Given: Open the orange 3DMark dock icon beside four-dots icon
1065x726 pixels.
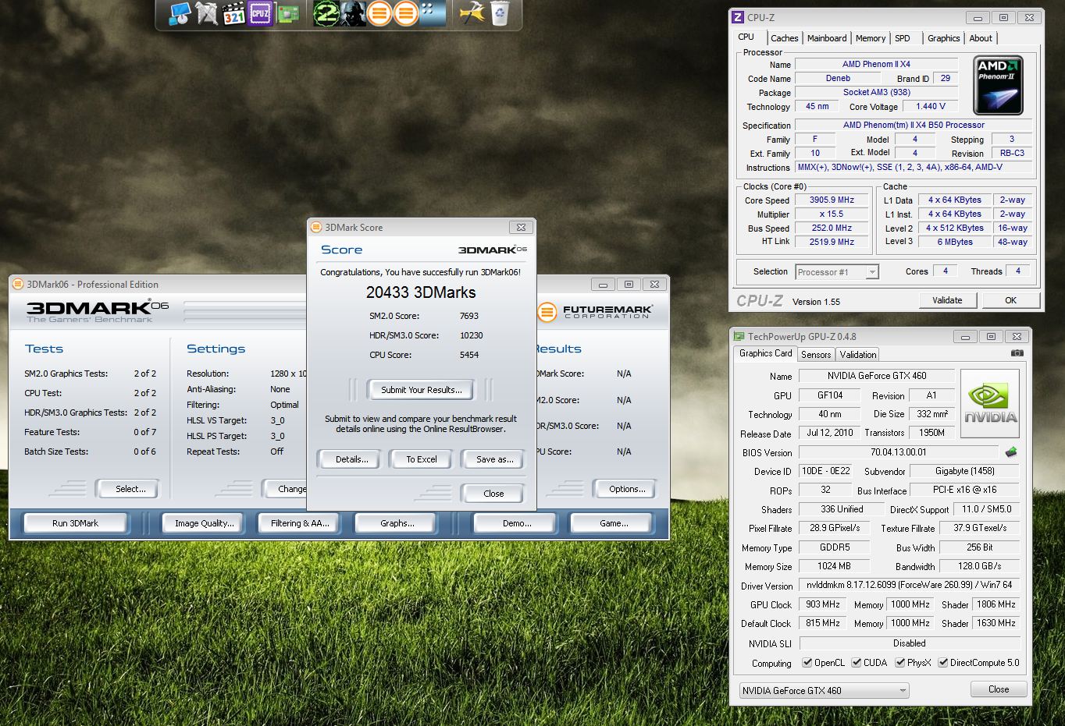Looking at the screenshot, I should pyautogui.click(x=406, y=13).
